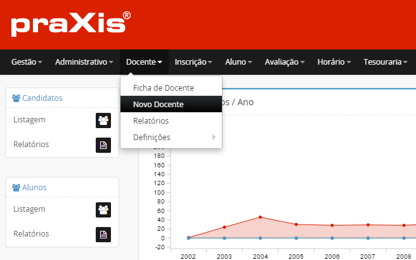The image size is (416, 260).
Task: Open Alunos reports document icon
Action: coord(103,234)
